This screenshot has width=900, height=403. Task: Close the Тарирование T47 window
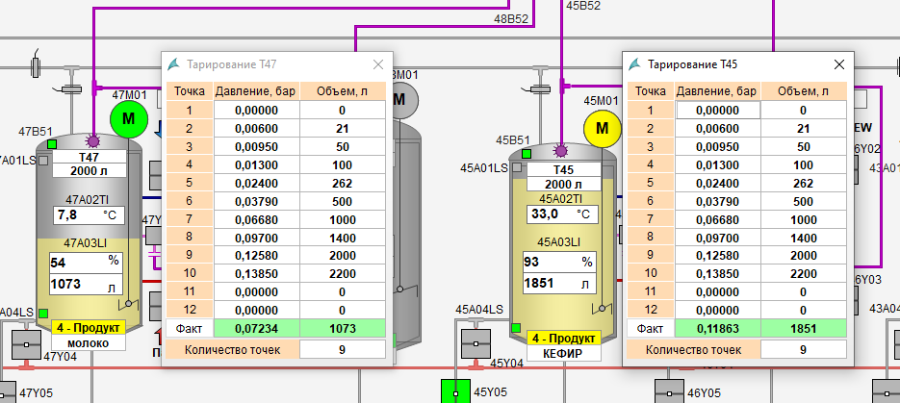(x=378, y=64)
